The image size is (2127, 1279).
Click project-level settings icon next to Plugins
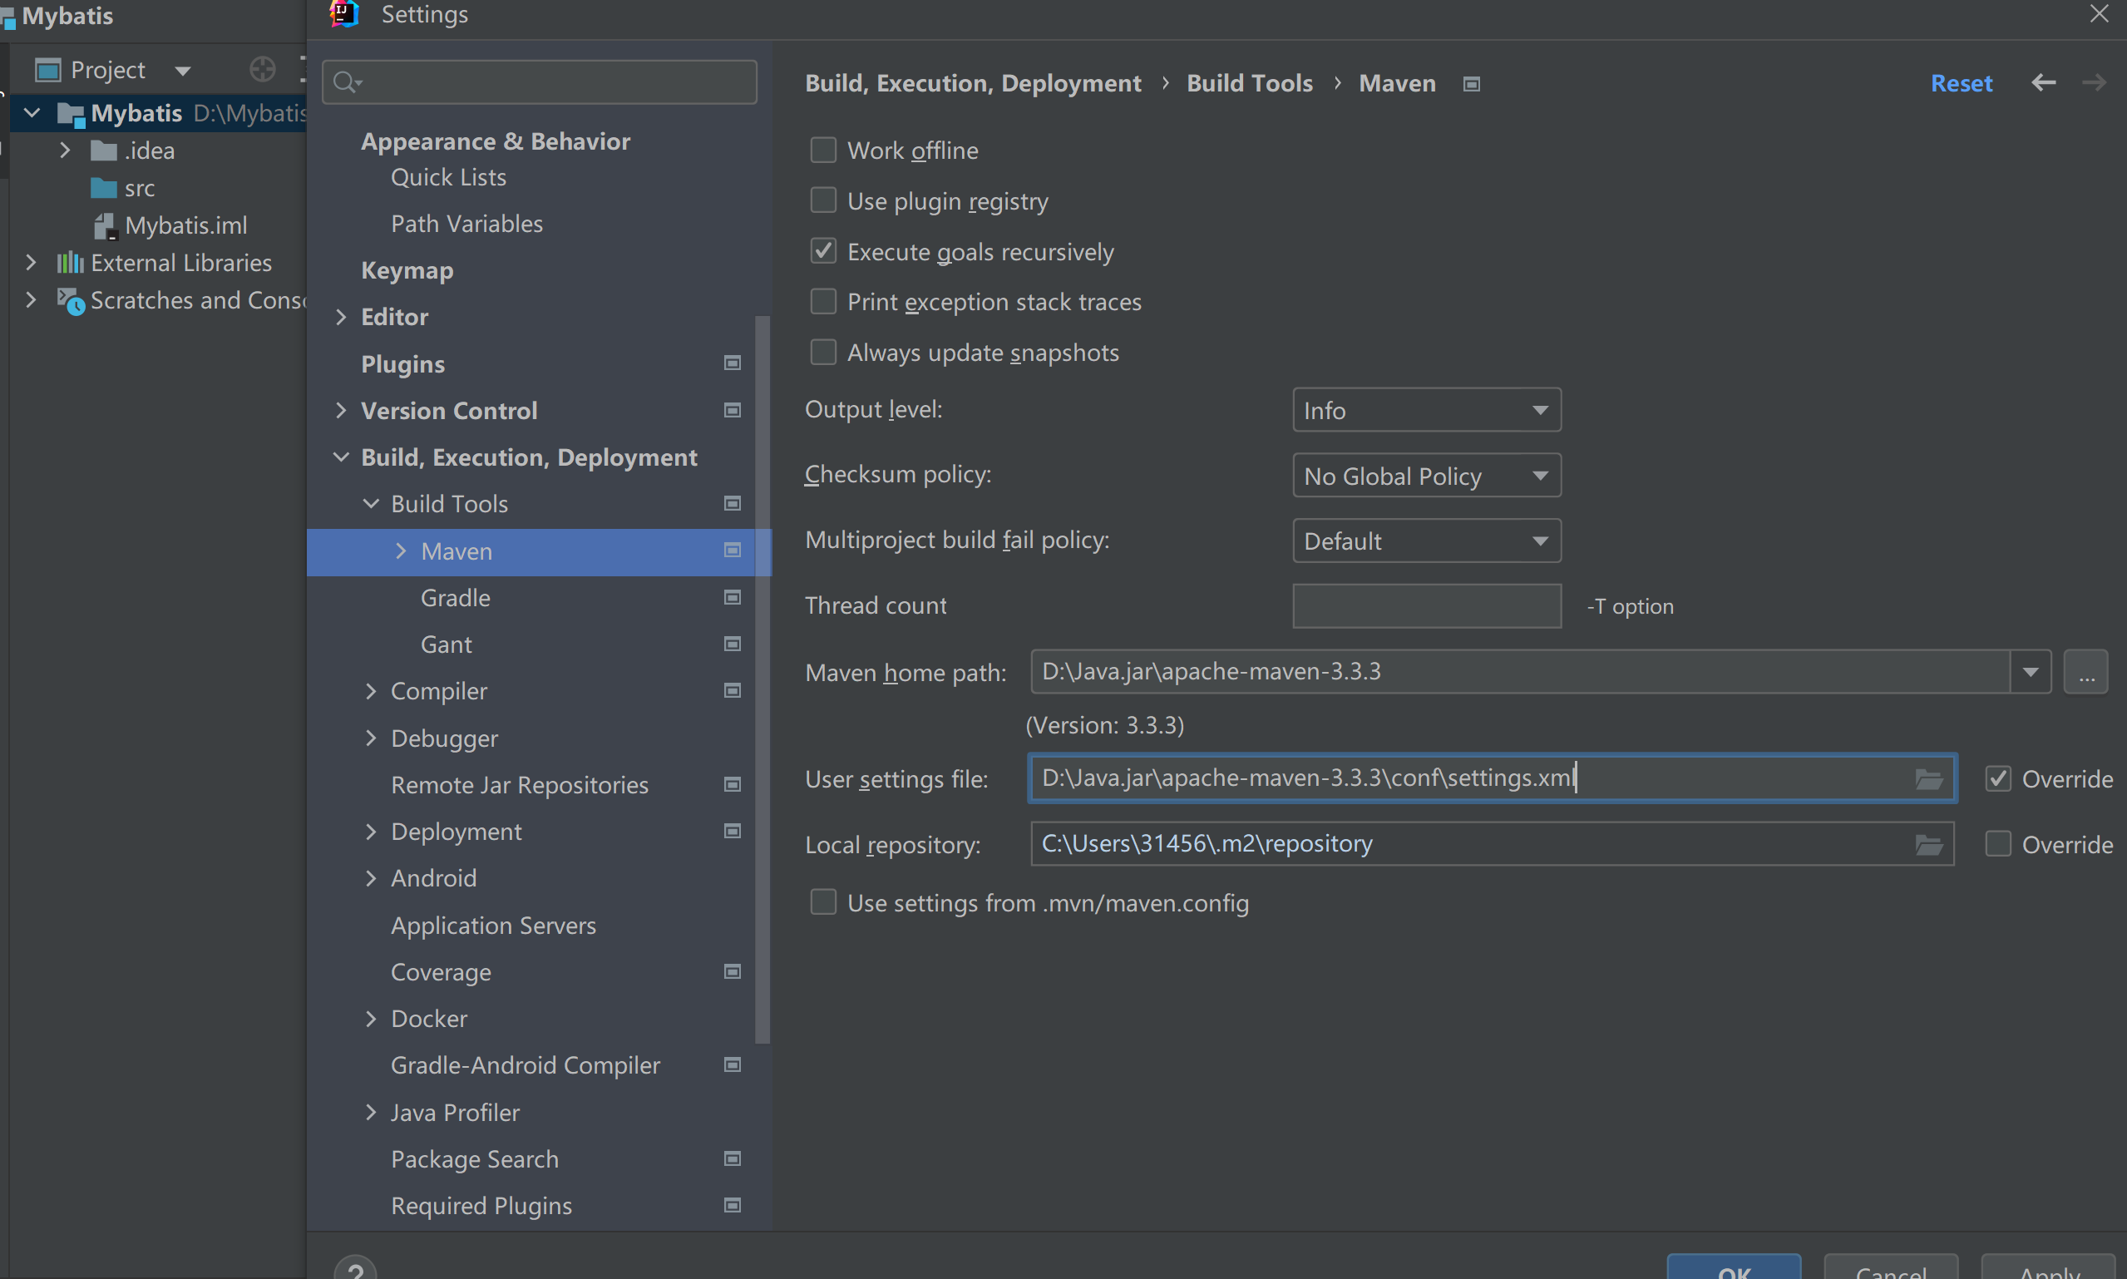coord(733,363)
